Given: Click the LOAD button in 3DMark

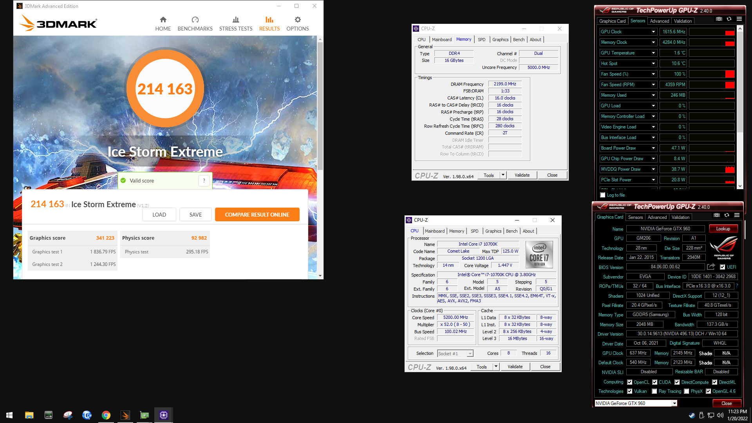Looking at the screenshot, I should point(159,215).
